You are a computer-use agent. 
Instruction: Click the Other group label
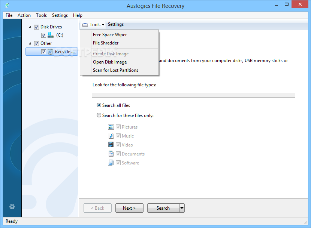click(46, 43)
